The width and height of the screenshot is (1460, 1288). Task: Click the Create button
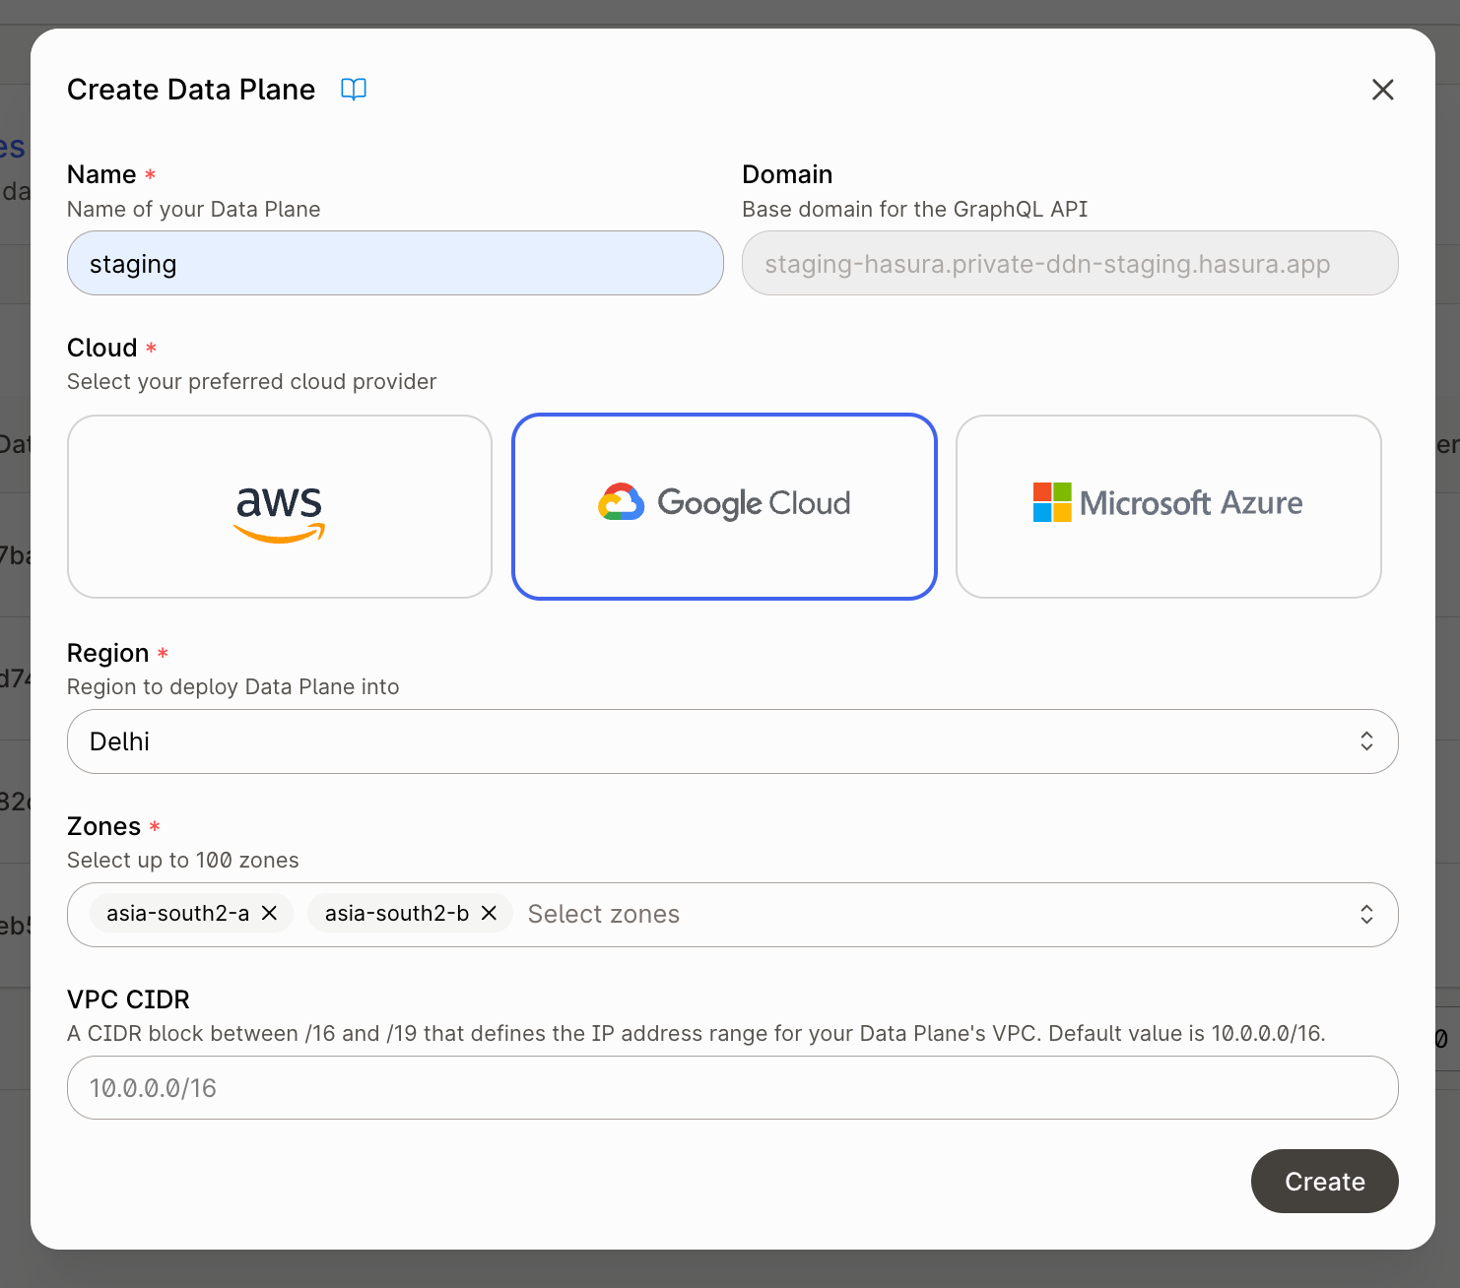[1325, 1182]
